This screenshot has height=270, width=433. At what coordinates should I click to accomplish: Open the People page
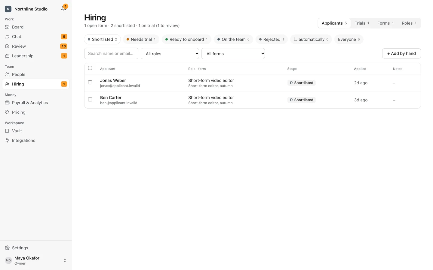click(x=36, y=74)
